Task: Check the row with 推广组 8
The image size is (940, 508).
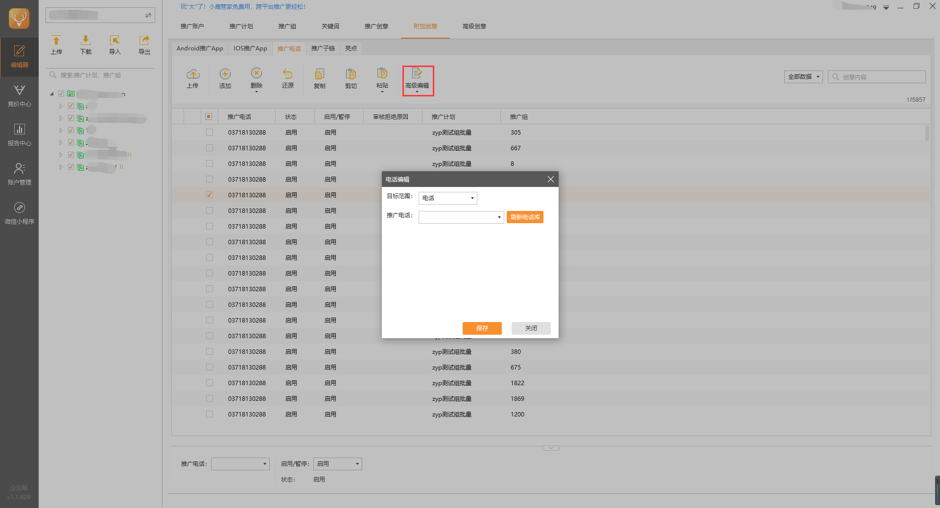Action: coord(210,163)
